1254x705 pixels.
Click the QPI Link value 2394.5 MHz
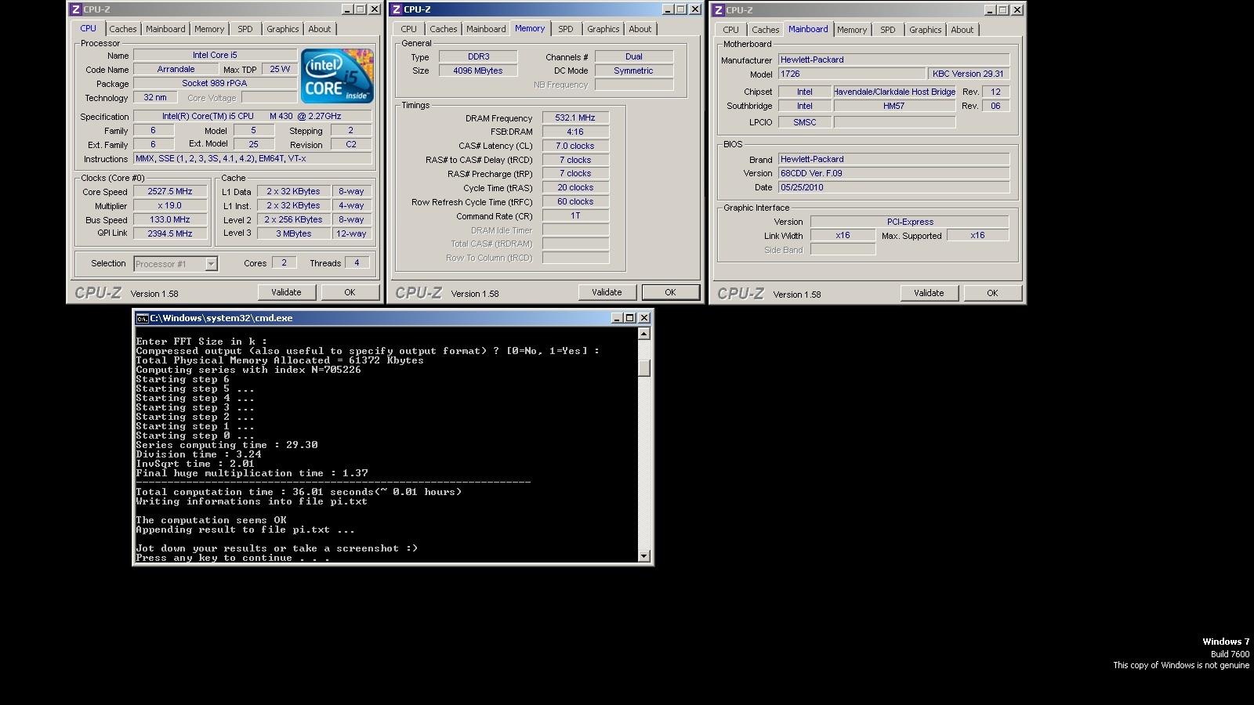[x=170, y=233]
